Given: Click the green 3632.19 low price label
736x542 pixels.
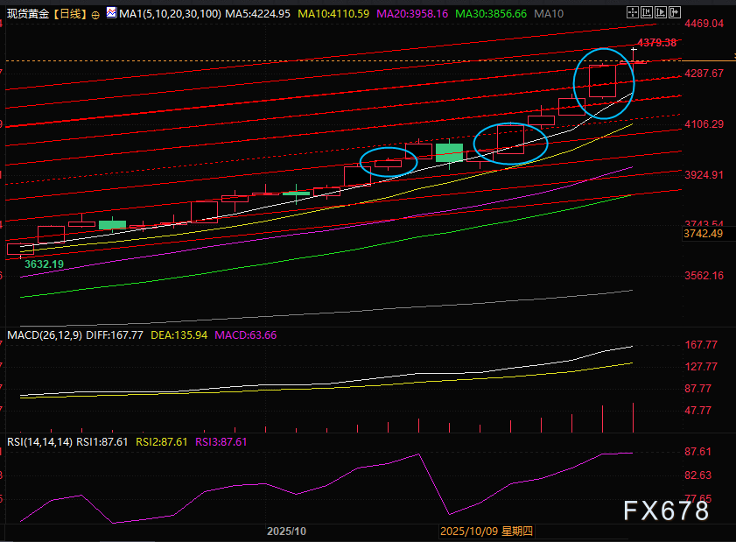Looking at the screenshot, I should pos(44,264).
